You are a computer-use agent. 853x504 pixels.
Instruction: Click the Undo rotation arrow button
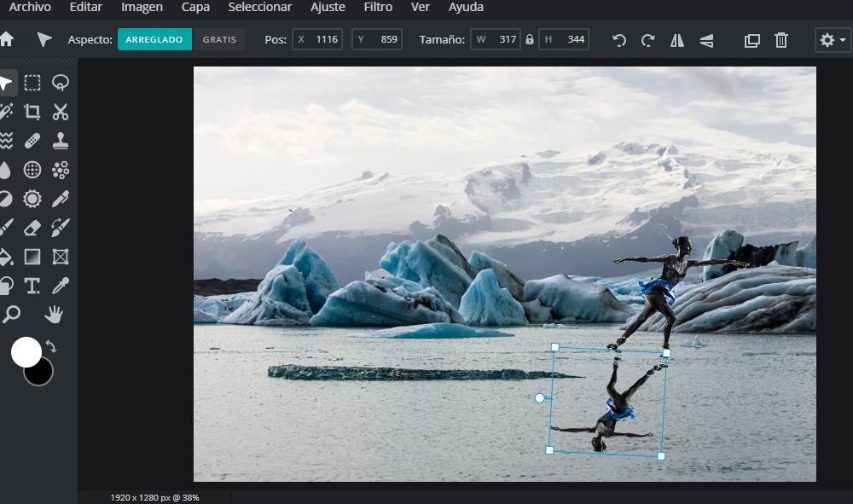620,40
